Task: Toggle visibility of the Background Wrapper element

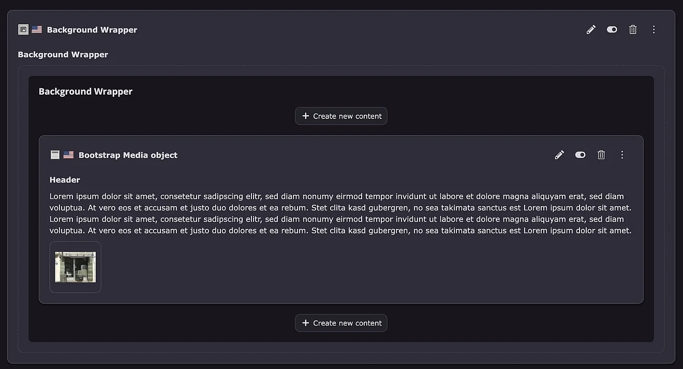Action: [x=612, y=29]
